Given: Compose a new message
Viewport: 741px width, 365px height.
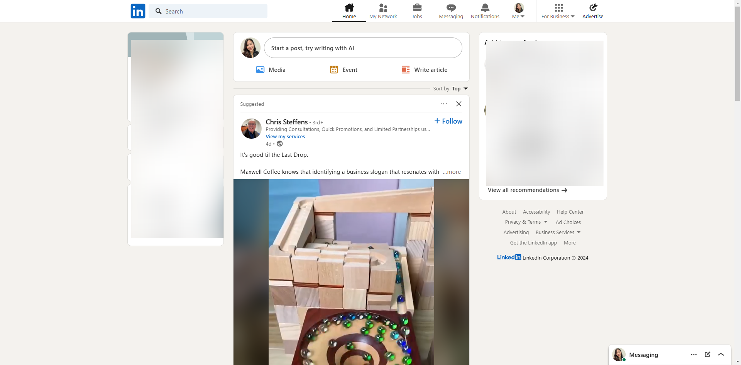Looking at the screenshot, I should pyautogui.click(x=707, y=355).
